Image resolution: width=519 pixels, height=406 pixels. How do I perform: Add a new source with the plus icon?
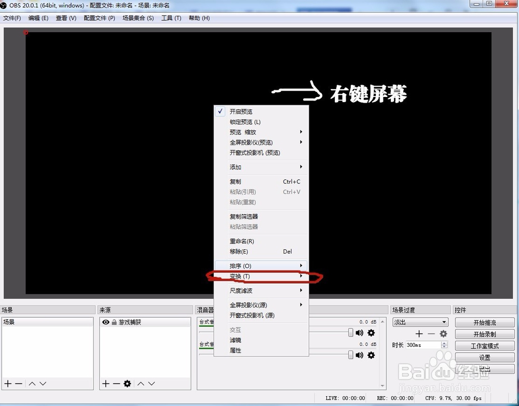(x=106, y=383)
